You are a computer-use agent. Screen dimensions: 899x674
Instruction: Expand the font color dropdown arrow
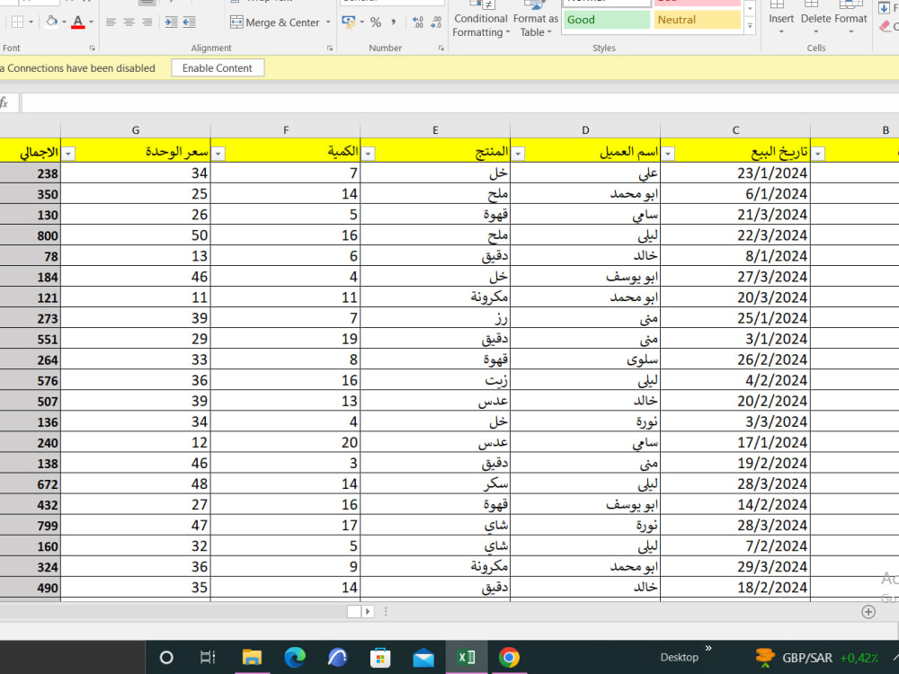click(91, 22)
